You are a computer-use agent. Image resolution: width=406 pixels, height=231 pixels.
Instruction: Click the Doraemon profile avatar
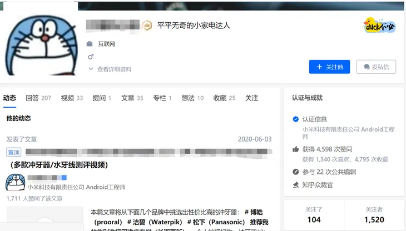37,44
